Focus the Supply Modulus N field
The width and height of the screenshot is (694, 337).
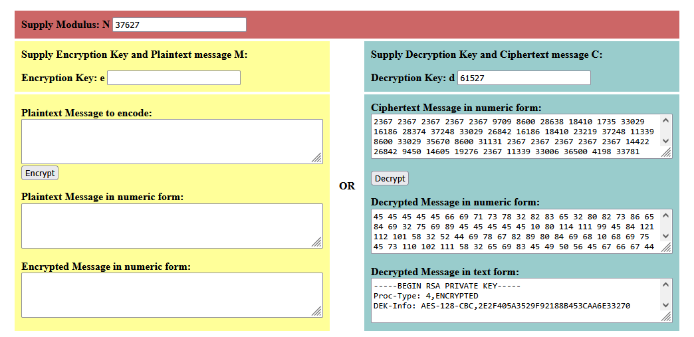[179, 25]
